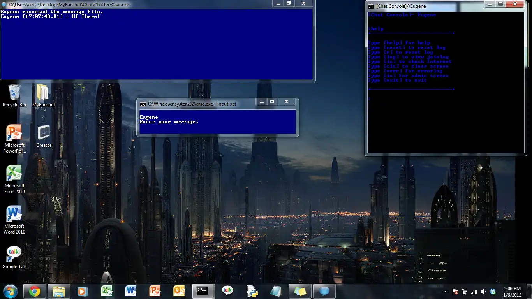Close the Chat.exe window
532x299 pixels.
pos(303,4)
